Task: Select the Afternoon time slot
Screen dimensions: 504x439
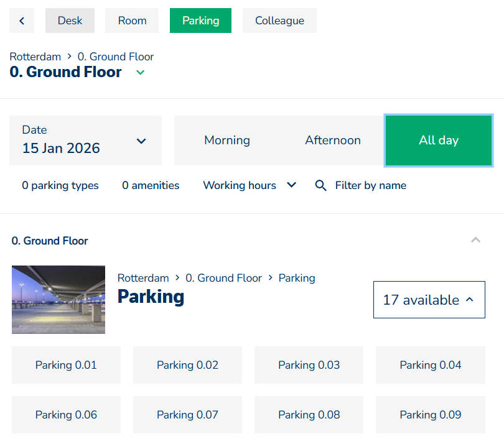Action: tap(333, 141)
